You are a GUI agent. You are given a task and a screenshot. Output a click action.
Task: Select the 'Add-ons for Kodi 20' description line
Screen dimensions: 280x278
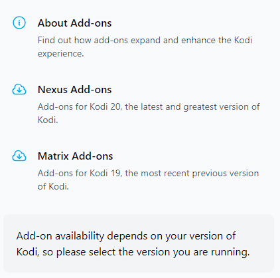(149, 107)
